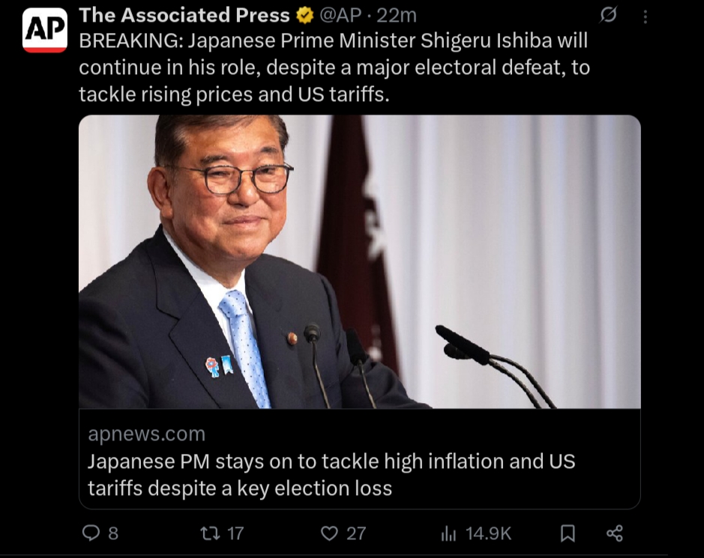
Task: Open the 22m timestamp link
Action: pyautogui.click(x=397, y=16)
